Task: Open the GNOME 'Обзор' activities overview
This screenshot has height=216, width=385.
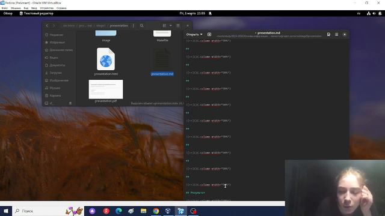Action: [8, 13]
